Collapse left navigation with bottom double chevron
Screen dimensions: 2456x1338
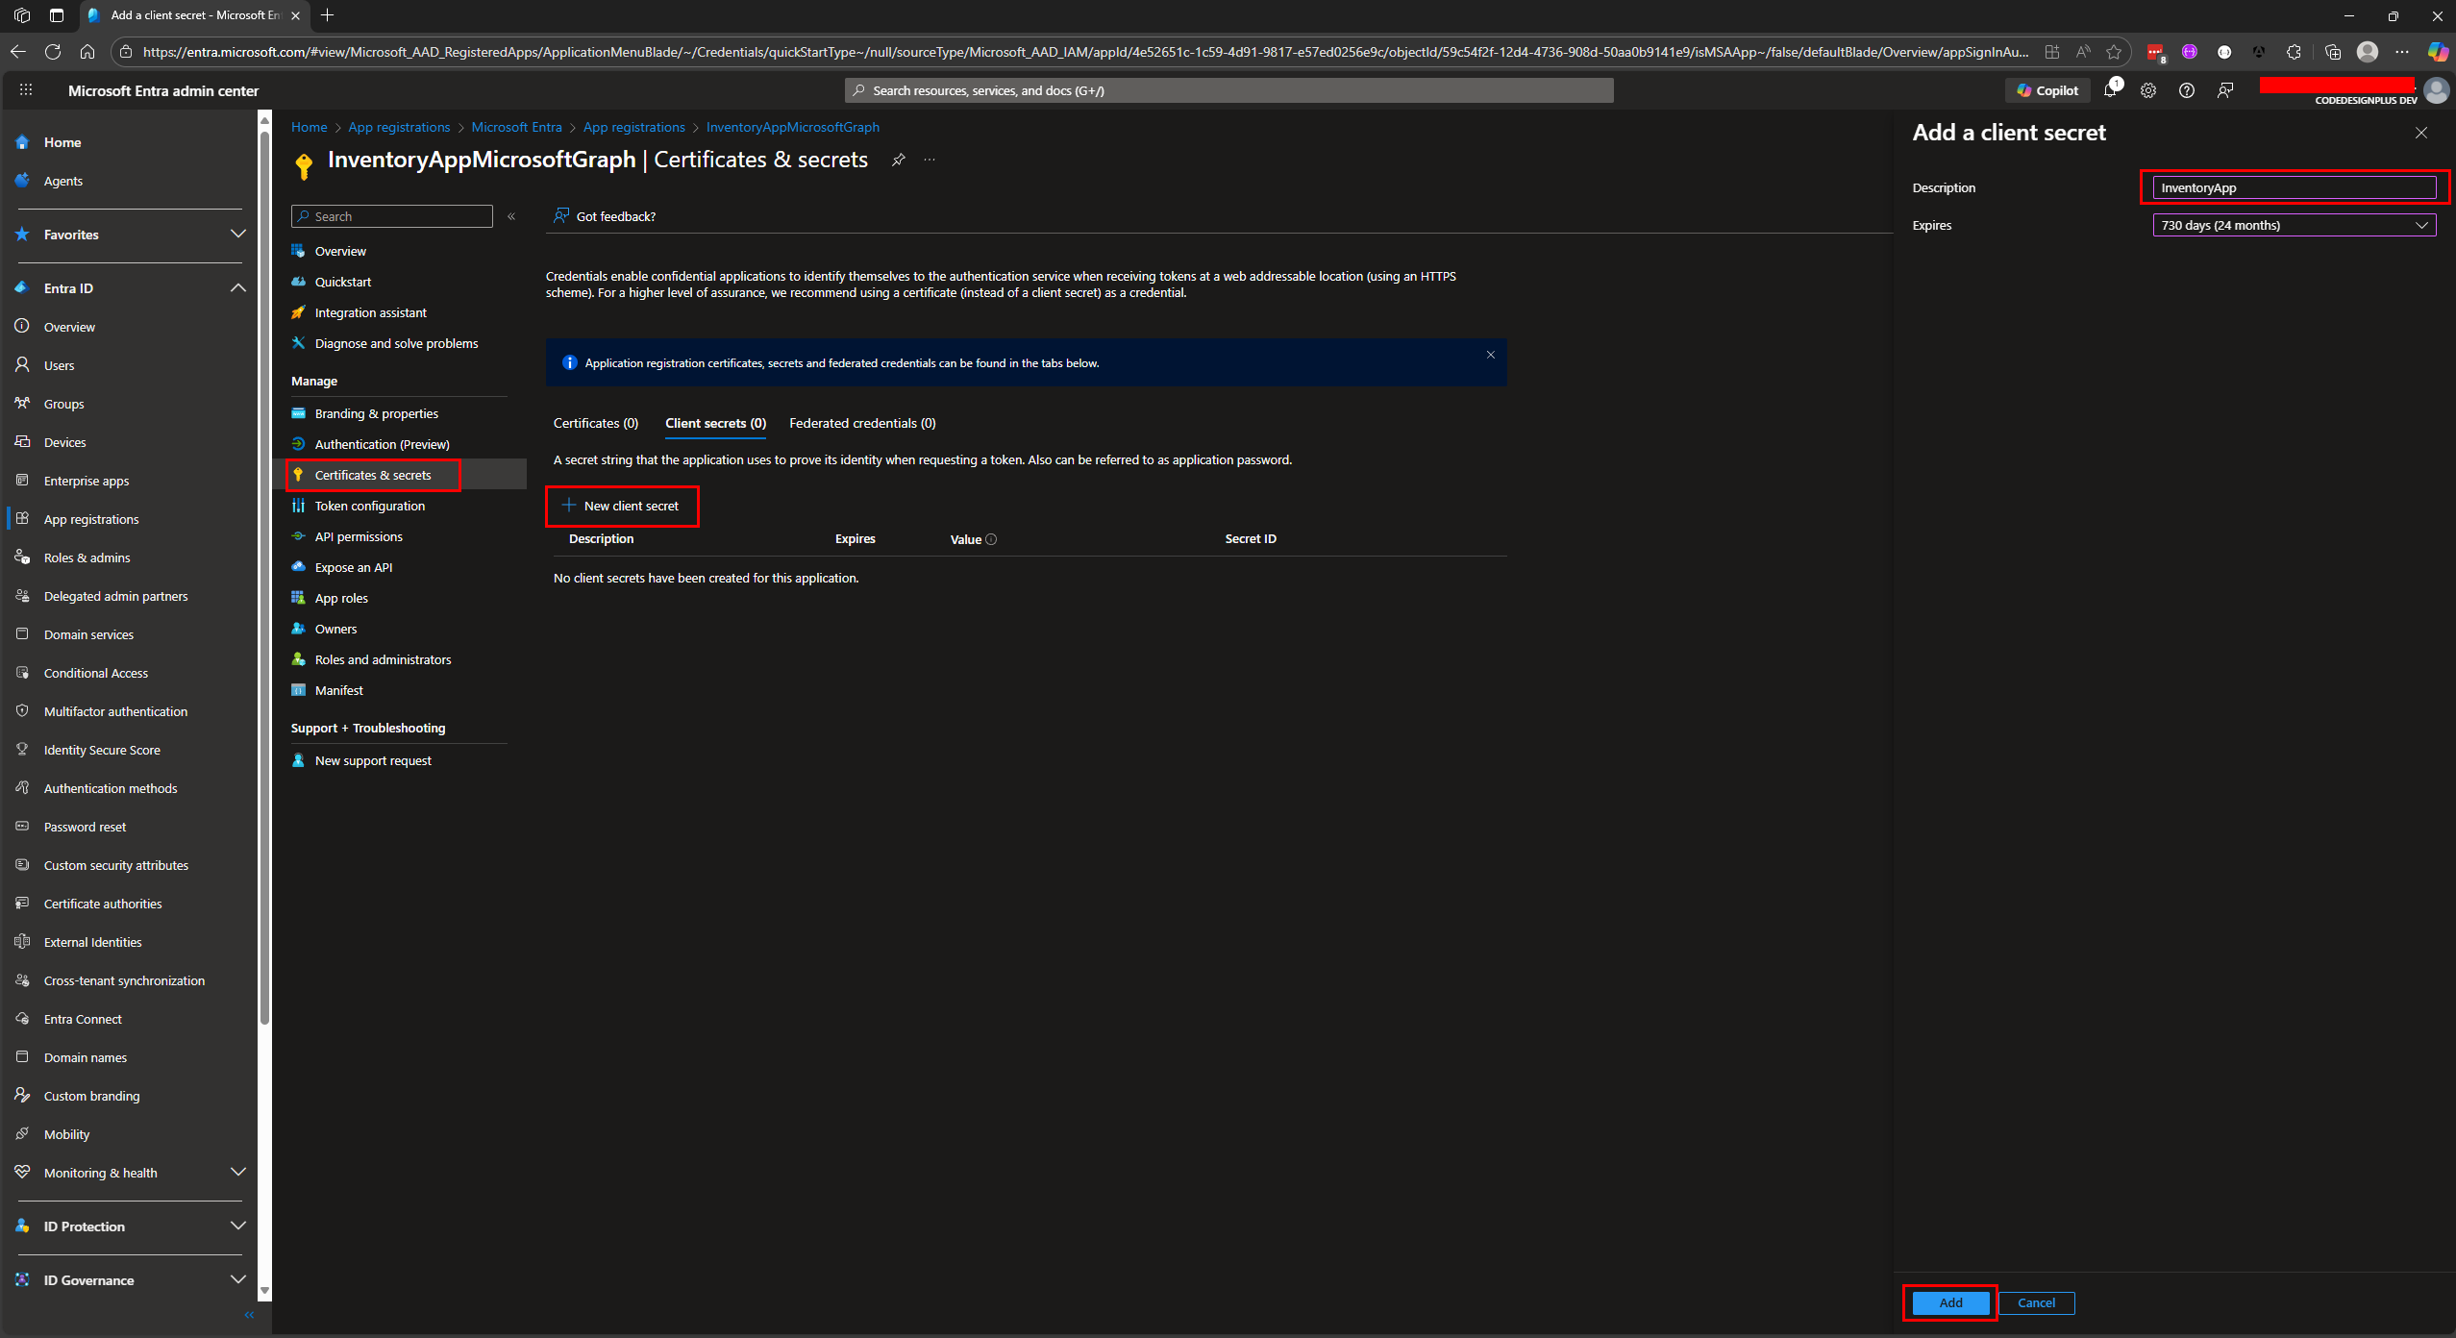click(x=249, y=1315)
